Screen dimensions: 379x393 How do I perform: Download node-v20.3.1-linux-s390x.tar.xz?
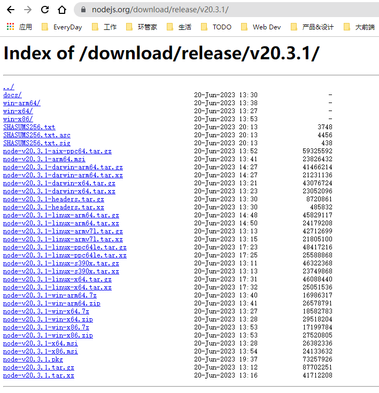[x=61, y=271]
